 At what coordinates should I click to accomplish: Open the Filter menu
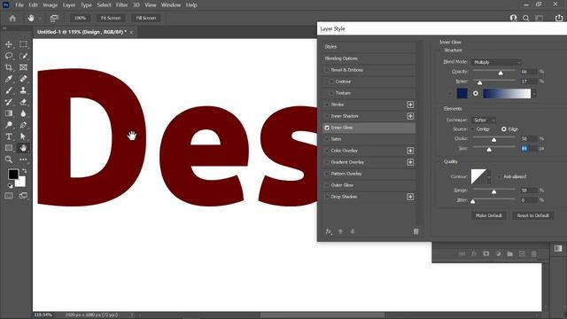[122, 5]
